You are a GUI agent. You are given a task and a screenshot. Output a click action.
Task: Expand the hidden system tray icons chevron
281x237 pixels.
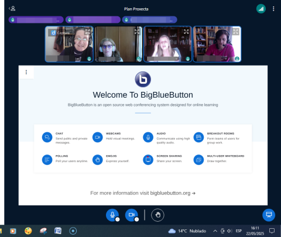(x=215, y=231)
